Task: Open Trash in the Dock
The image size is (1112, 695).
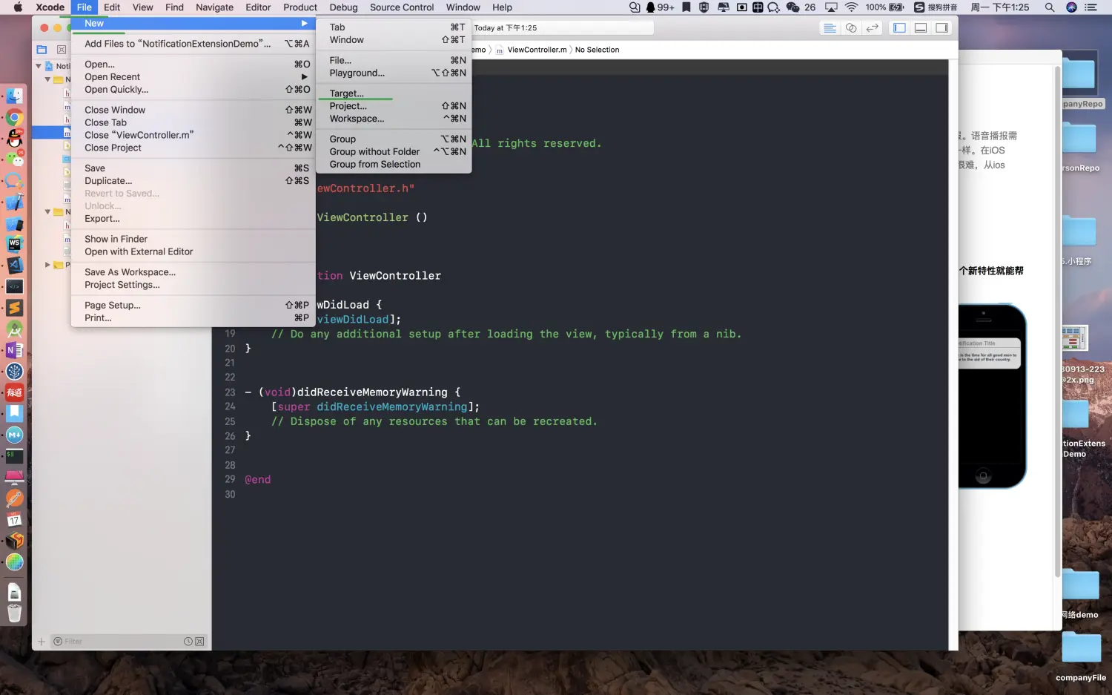Action: click(14, 613)
